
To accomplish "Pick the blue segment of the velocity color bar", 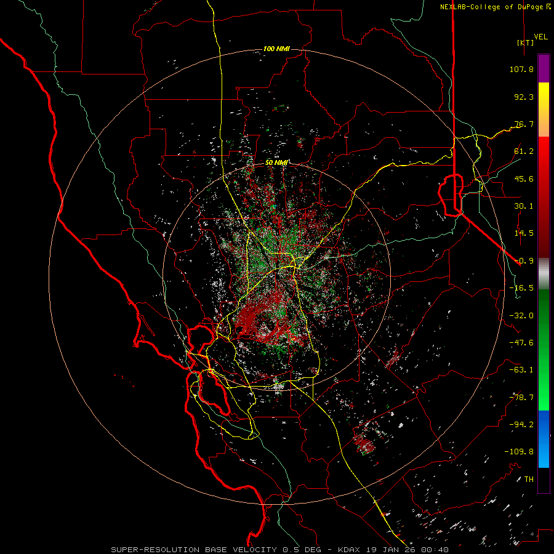I will (544, 439).
